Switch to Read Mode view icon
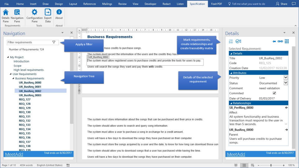This screenshot has width=299, height=168. [236, 165]
